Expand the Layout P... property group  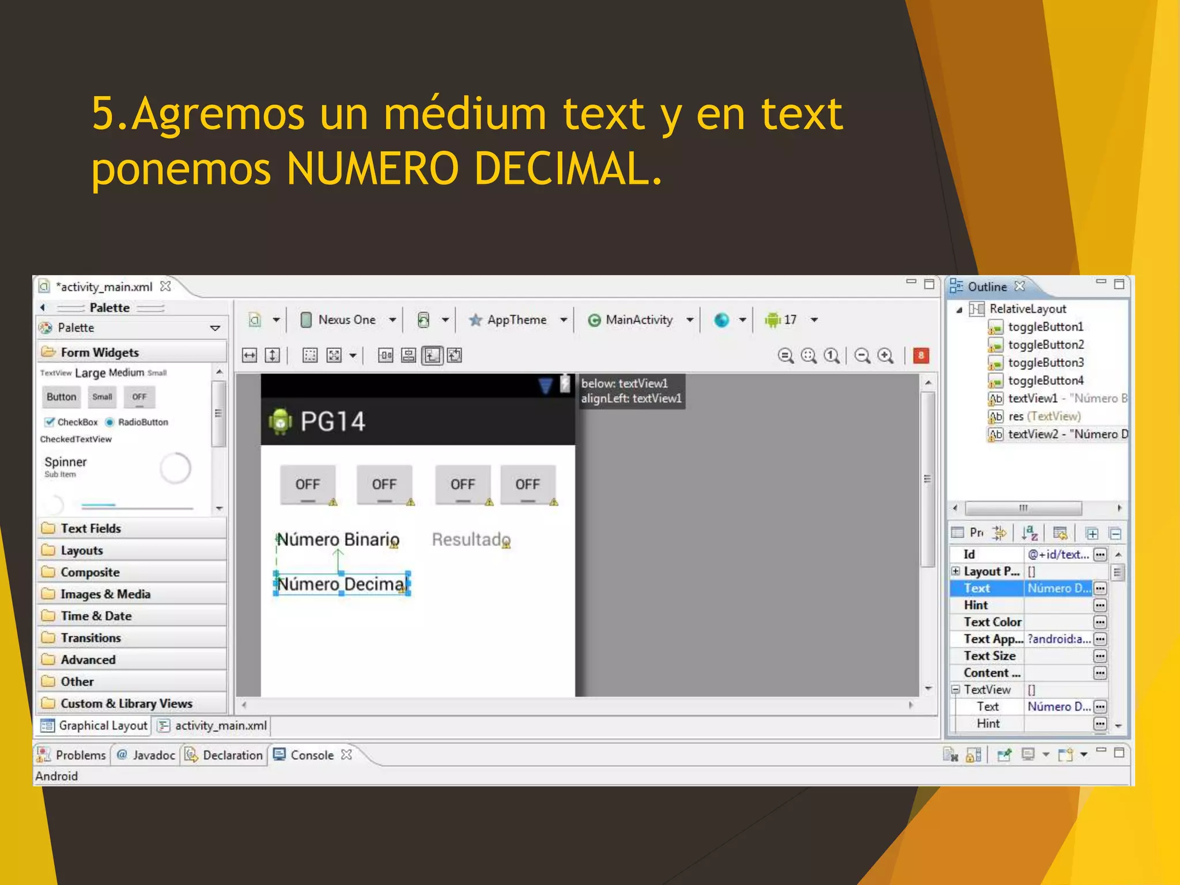point(955,571)
